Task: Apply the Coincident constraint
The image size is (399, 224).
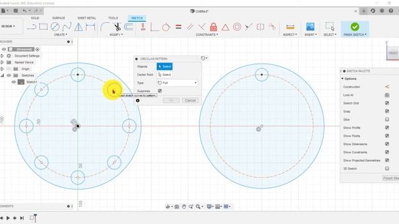Action: (155, 27)
